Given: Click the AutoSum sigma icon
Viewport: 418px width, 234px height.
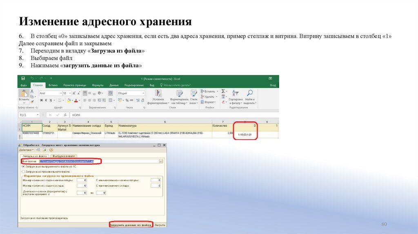Looking at the screenshot, I should point(223,91).
